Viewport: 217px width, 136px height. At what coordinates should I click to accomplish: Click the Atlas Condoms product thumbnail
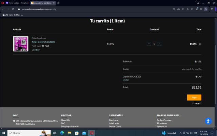21,44
